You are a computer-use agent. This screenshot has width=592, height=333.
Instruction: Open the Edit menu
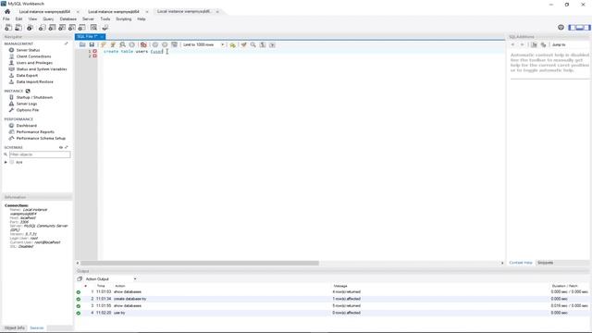tap(18, 18)
